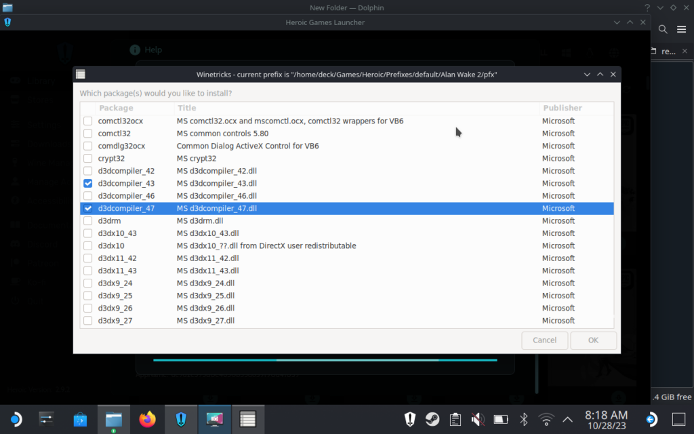Tick the d3dx9_25 checkbox

(x=87, y=296)
